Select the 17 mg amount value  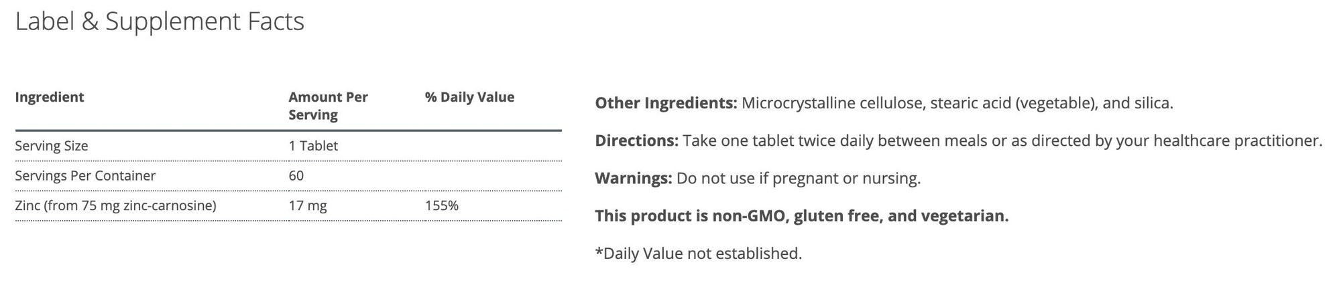(x=308, y=206)
